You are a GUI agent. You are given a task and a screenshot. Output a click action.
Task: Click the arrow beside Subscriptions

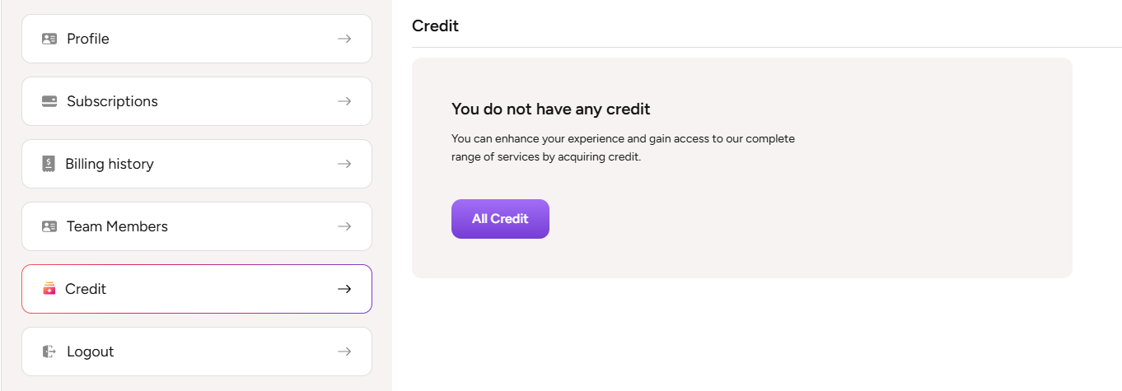coord(344,101)
